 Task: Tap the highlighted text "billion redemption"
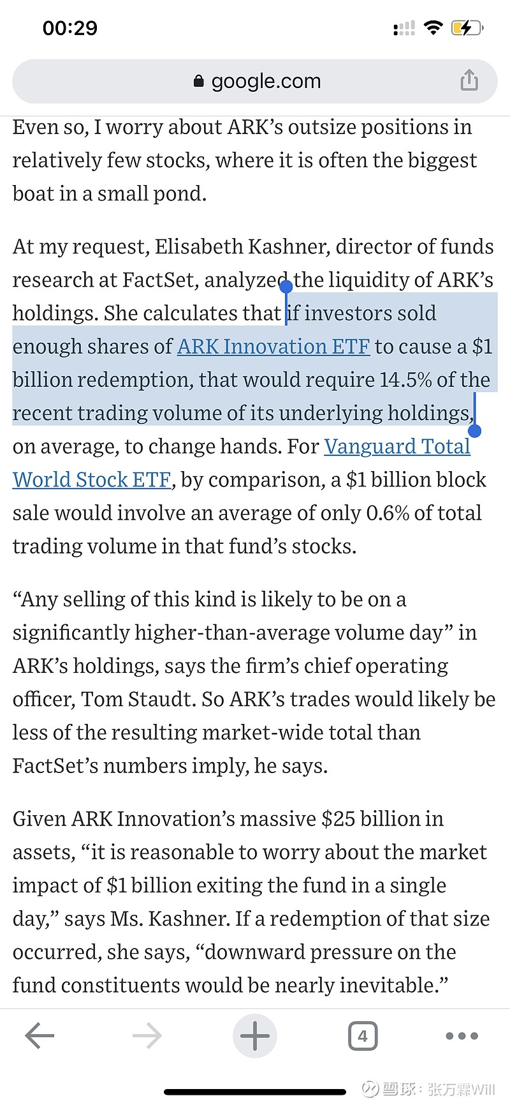click(102, 380)
